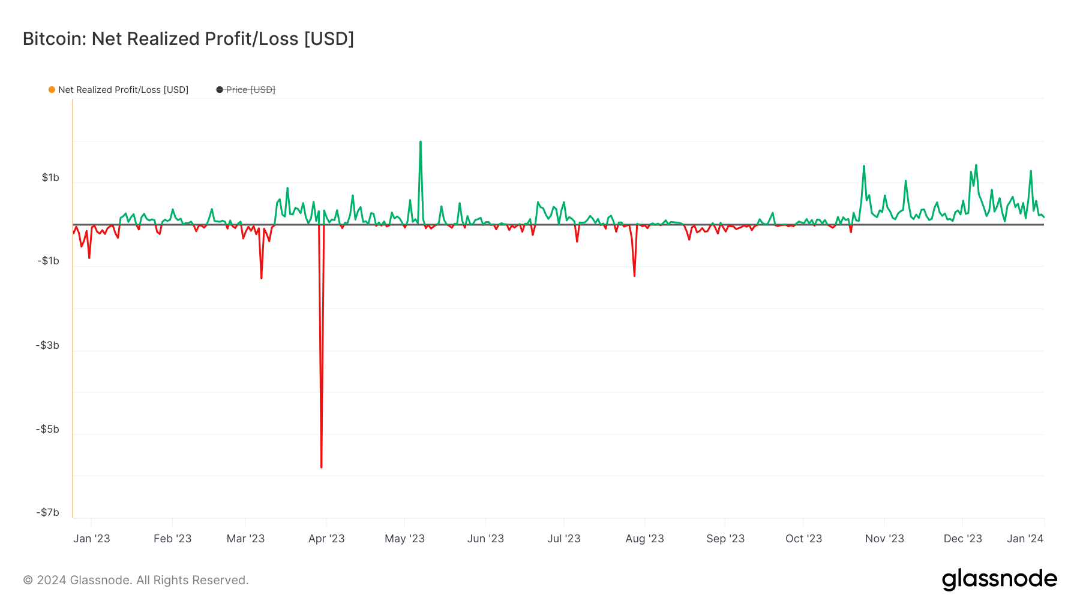
Task: Click the dark Price [USD] legend dot
Action: 220,90
